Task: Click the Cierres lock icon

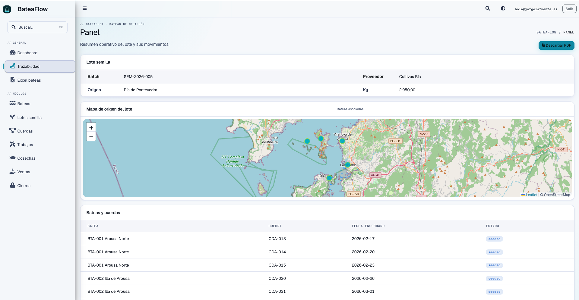Action: [12, 185]
